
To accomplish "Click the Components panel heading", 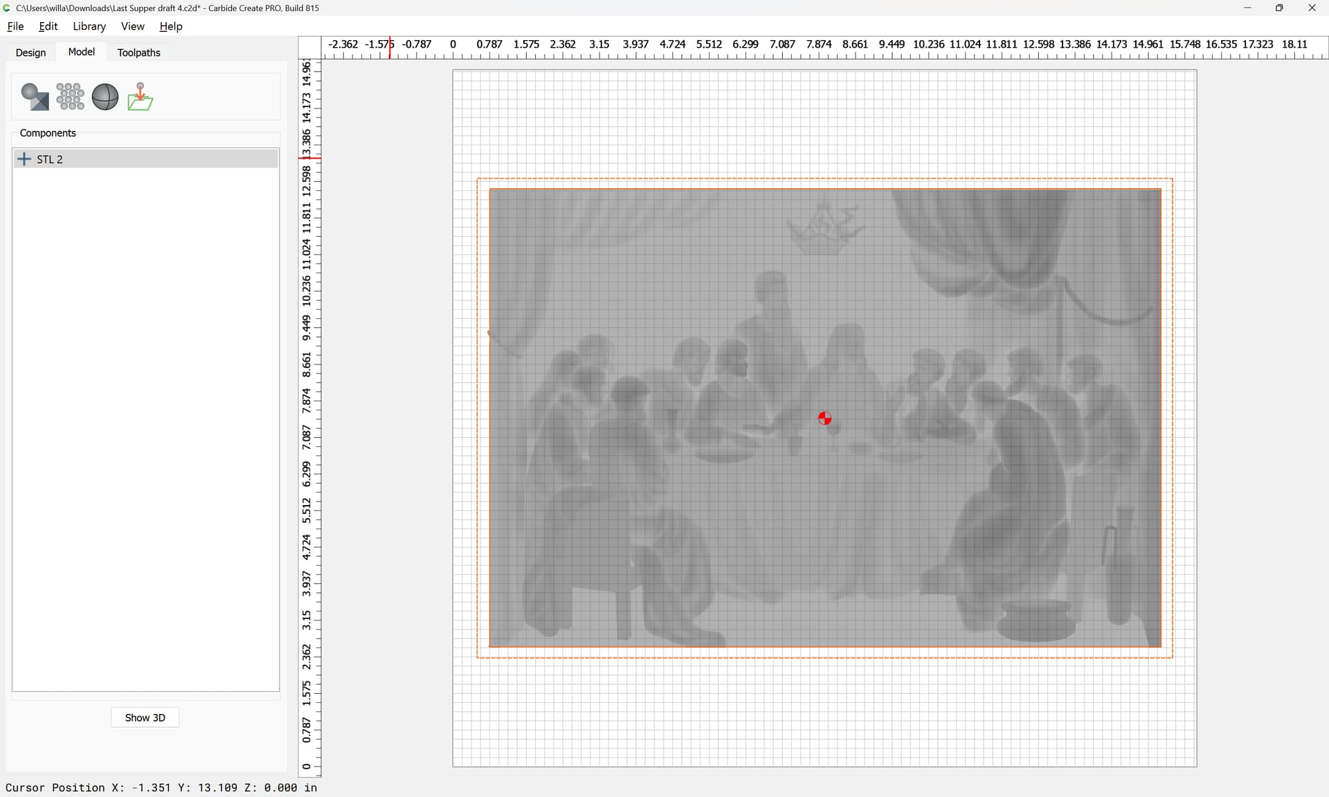I will pyautogui.click(x=48, y=133).
